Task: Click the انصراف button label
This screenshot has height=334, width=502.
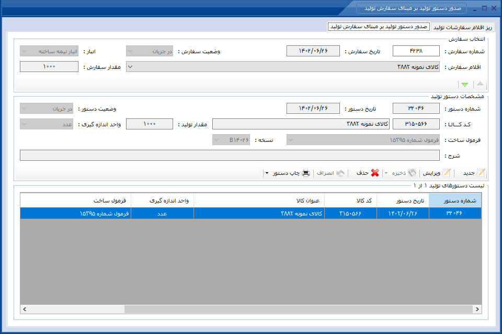Action: tap(325, 173)
